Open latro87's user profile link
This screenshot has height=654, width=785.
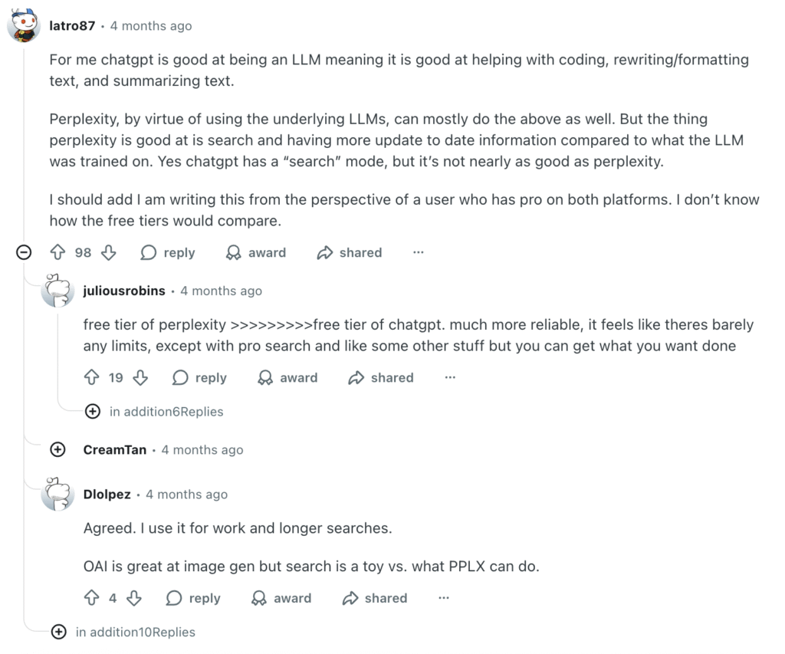pyautogui.click(x=71, y=26)
